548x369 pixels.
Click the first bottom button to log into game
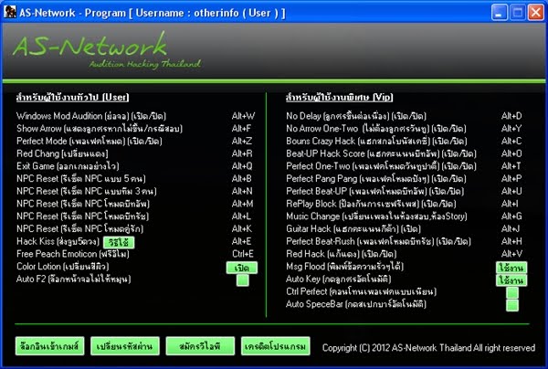coord(49,346)
